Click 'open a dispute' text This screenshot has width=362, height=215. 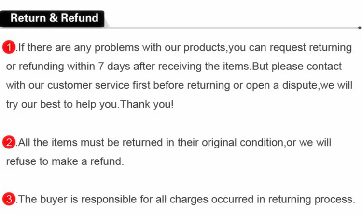[282, 86]
